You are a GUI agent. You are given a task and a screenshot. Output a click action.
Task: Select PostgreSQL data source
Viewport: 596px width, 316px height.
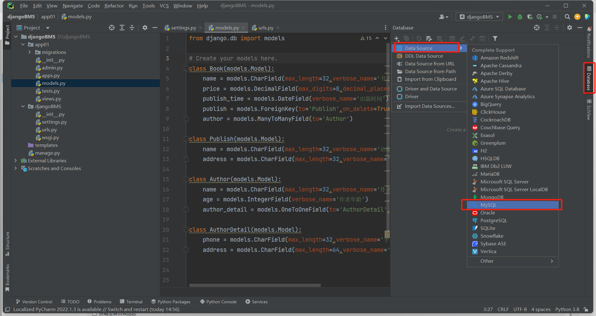pos(512,220)
